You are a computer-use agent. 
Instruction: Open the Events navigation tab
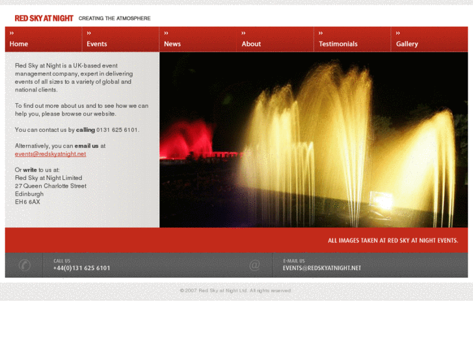coord(120,39)
